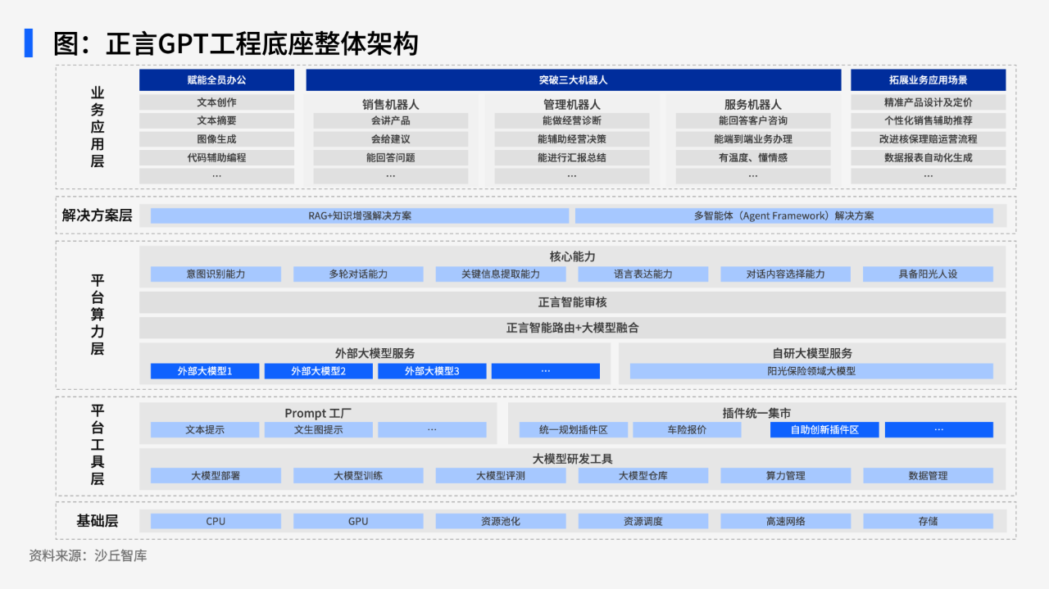
Task: Select the 正言智能审核 bar
Action: (x=572, y=302)
